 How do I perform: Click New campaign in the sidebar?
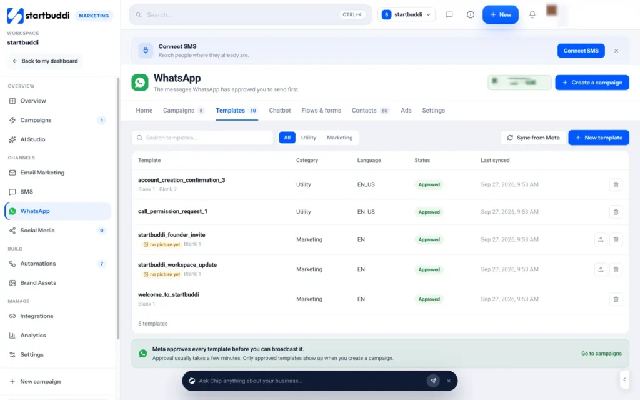click(x=57, y=382)
